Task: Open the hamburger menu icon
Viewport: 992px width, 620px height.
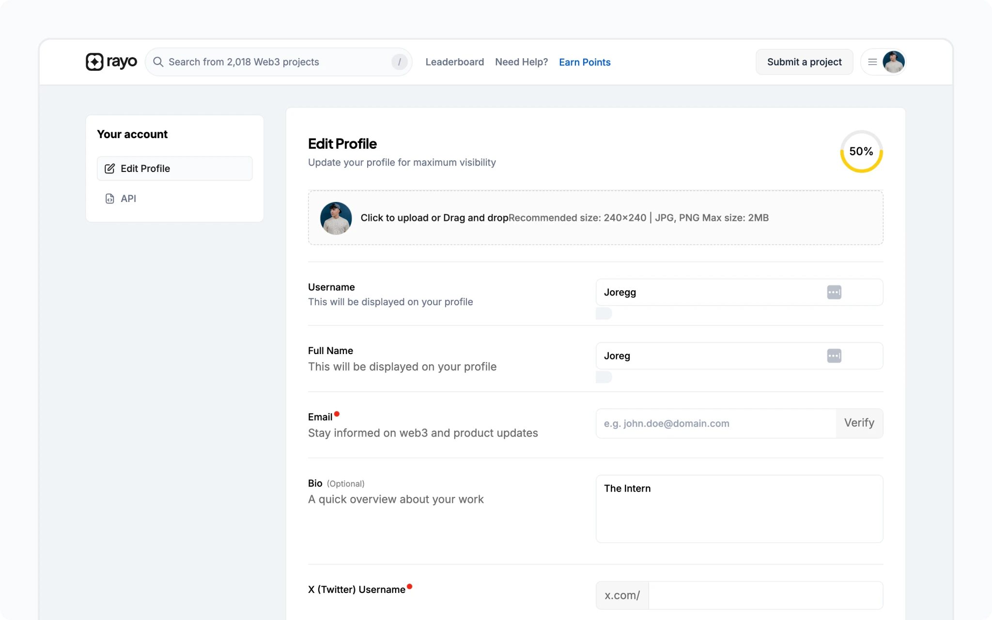Action: click(872, 62)
